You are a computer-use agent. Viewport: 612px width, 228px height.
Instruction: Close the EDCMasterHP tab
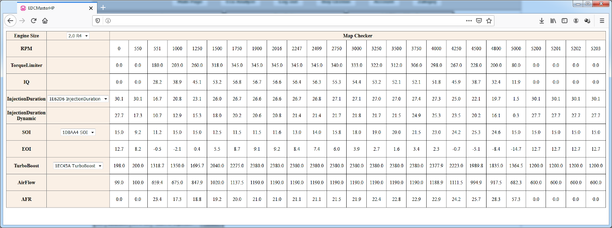click(91, 8)
